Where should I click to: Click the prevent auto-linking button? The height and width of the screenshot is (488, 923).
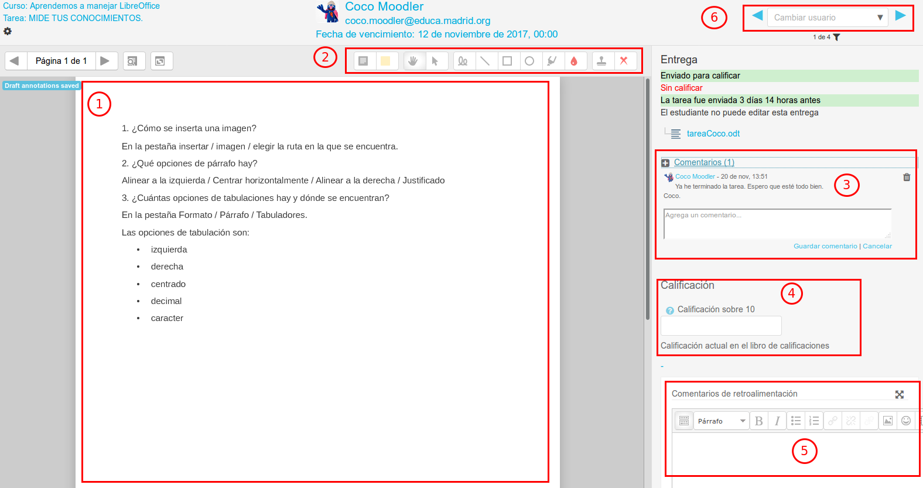[869, 421]
